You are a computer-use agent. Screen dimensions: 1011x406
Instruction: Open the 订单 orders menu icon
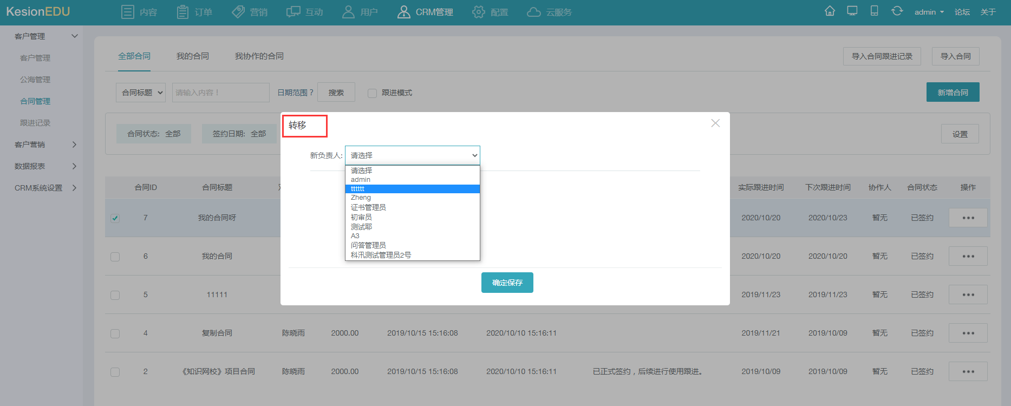[183, 12]
